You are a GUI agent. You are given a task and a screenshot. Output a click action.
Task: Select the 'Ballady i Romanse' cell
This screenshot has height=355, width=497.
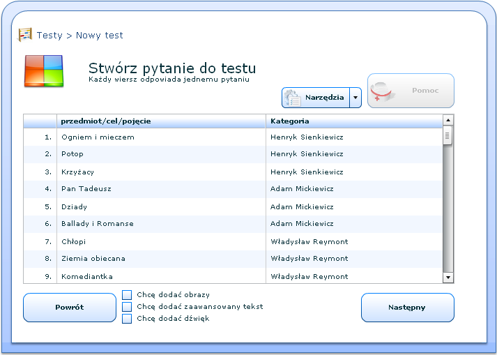coord(161,224)
